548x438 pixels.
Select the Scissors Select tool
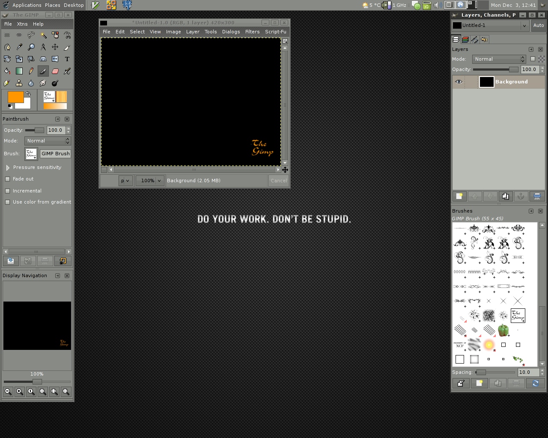(67, 35)
